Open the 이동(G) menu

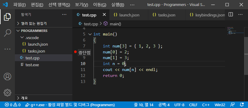tap(100, 5)
